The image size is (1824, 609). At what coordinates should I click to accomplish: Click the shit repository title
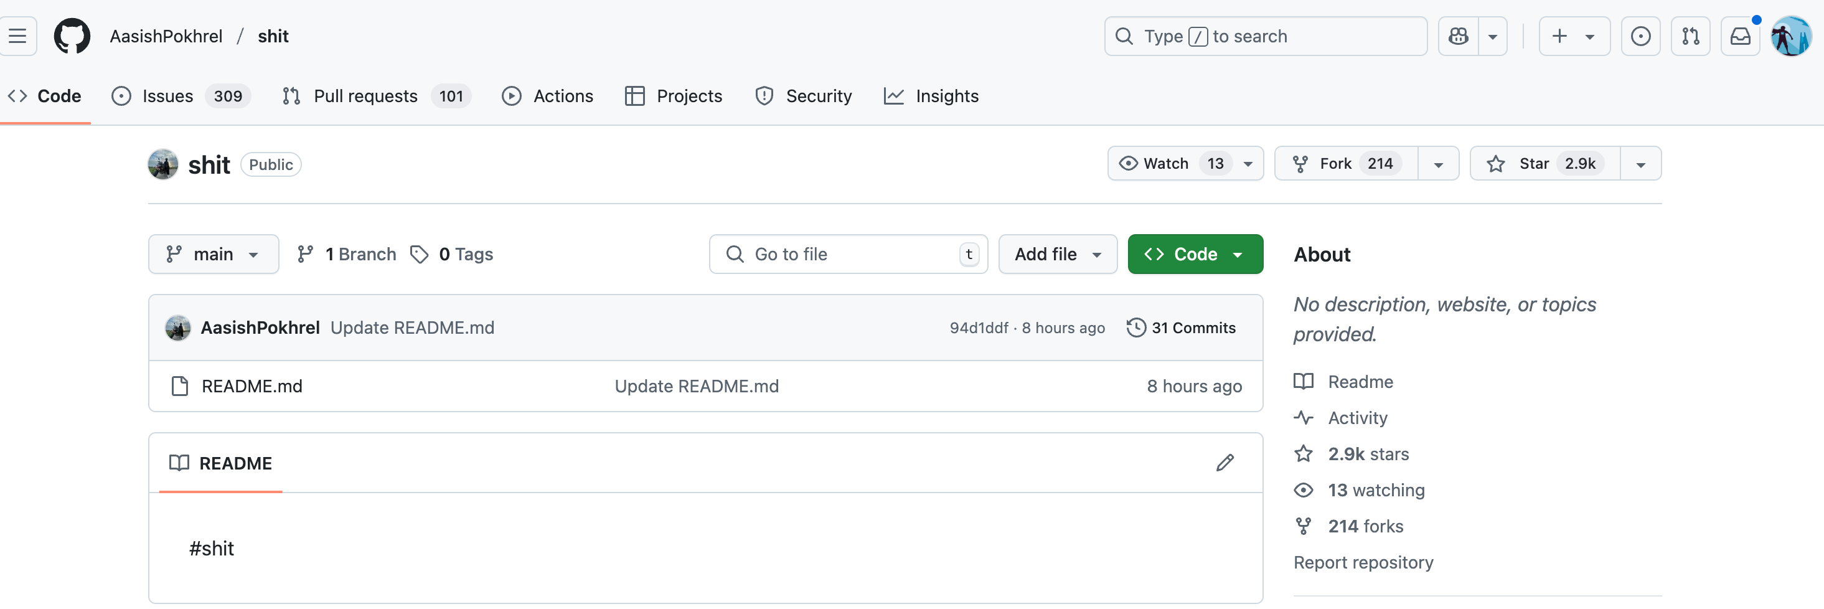(209, 164)
